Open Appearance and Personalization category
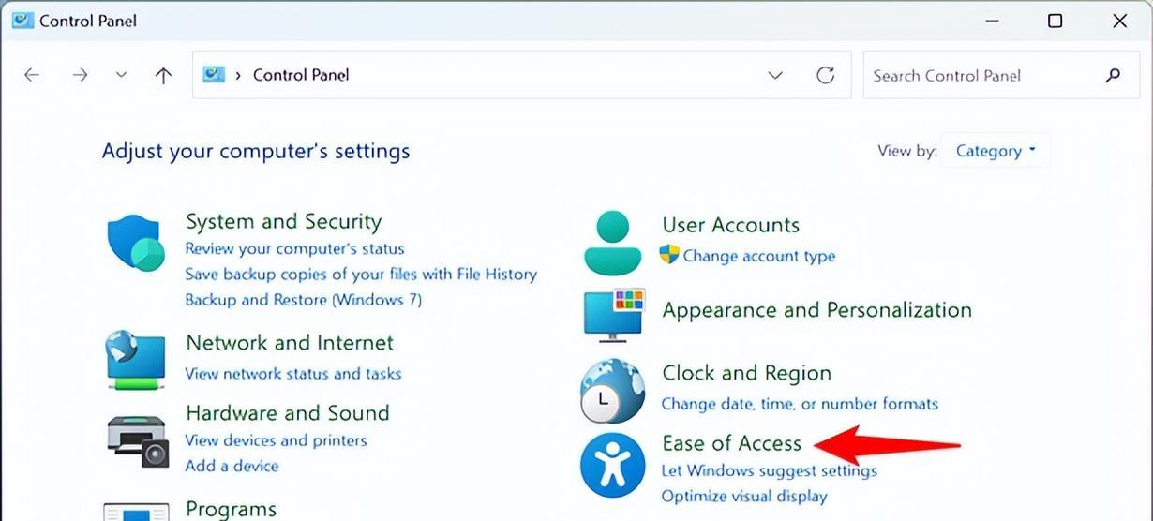1153x521 pixels. click(x=816, y=310)
